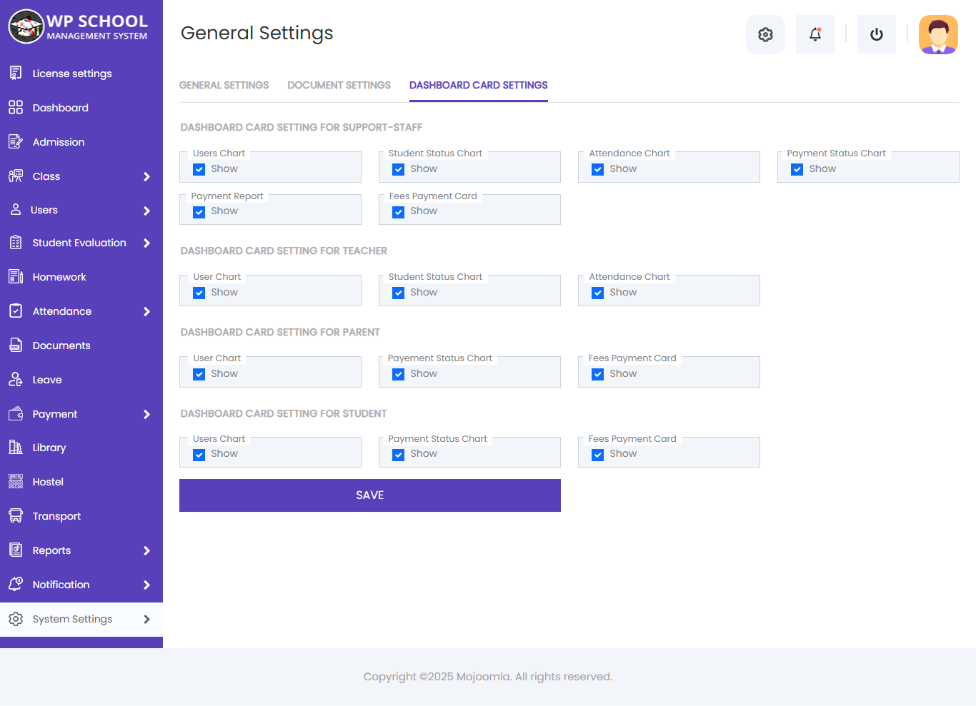Click the Transport bus icon
Viewport: 976px width, 706px height.
pos(16,515)
